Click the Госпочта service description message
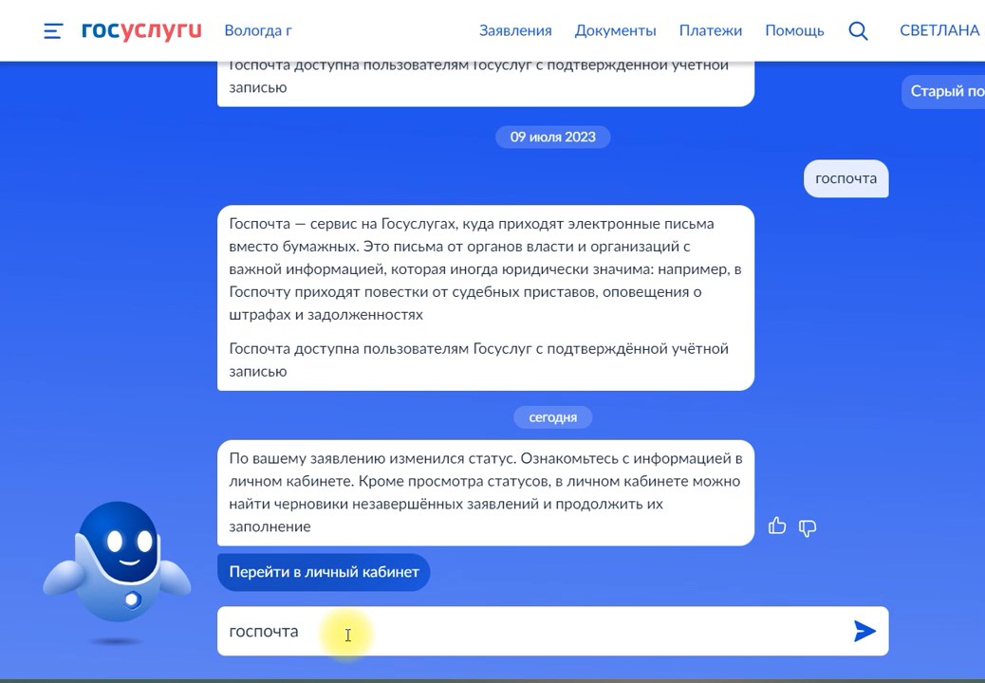Screen dimensions: 985x683 point(485,297)
